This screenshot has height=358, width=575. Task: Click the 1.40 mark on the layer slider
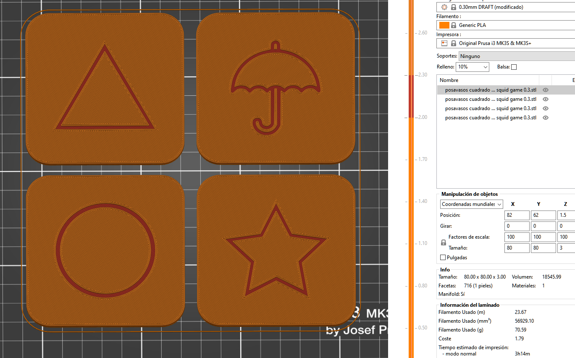click(x=422, y=201)
